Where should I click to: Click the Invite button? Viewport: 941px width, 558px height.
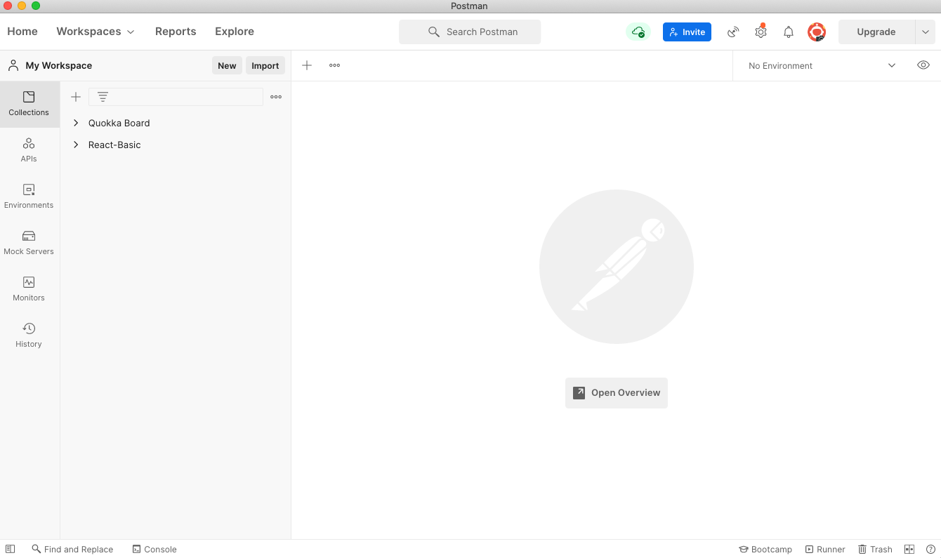687,32
